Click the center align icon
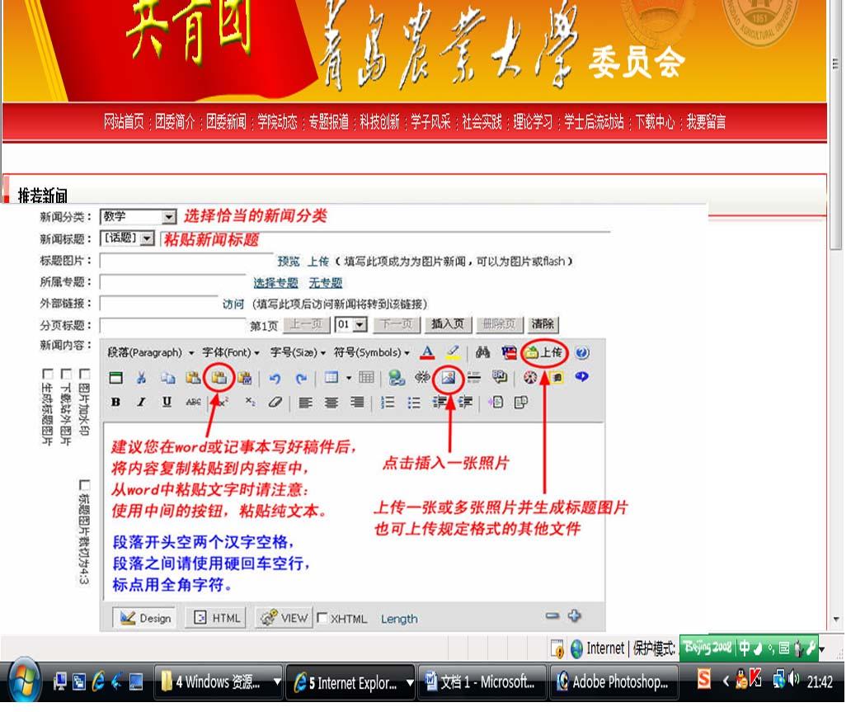The width and height of the screenshot is (851, 712). [331, 403]
